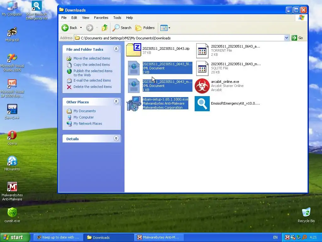Select the mbam-setup-1.65.1.1000.exe installer icon
This screenshot has height=242, width=322.
click(x=133, y=103)
